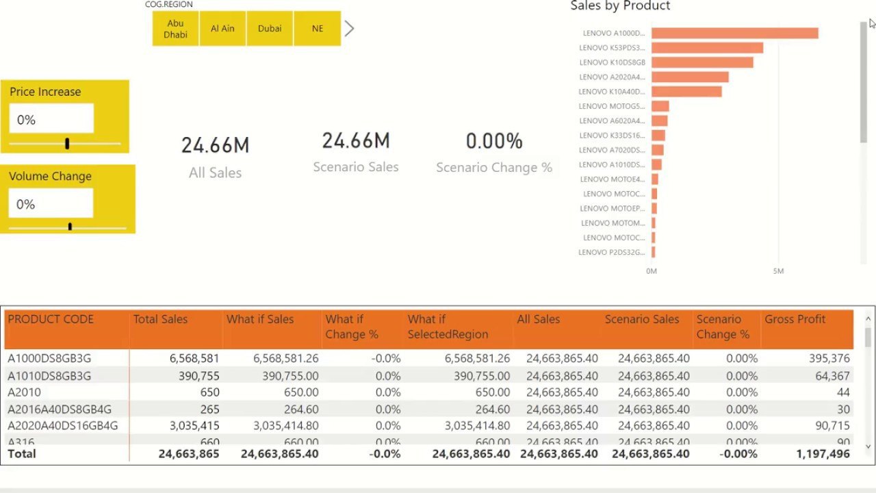The height and width of the screenshot is (493, 876).
Task: Select the A1000DS8GB3G product row
Action: (428, 358)
